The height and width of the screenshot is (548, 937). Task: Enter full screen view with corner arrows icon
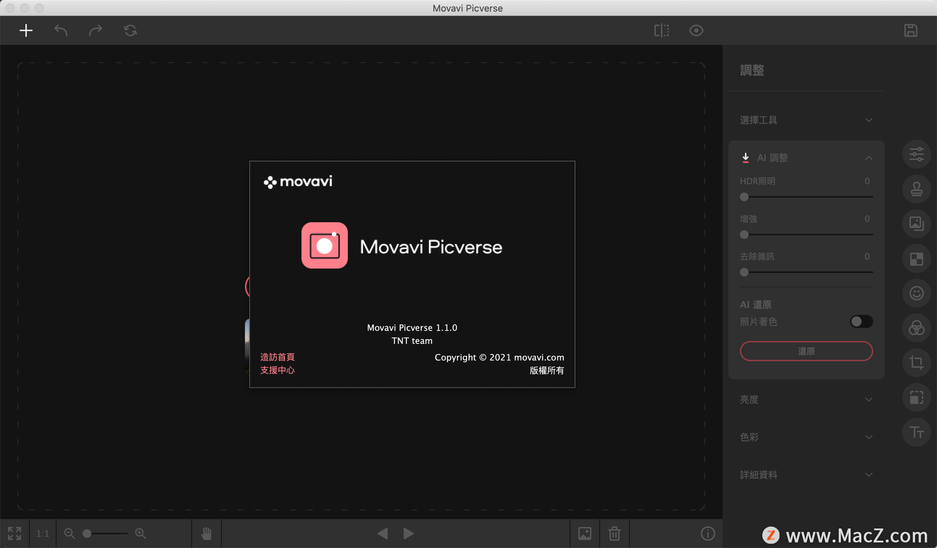(x=15, y=533)
